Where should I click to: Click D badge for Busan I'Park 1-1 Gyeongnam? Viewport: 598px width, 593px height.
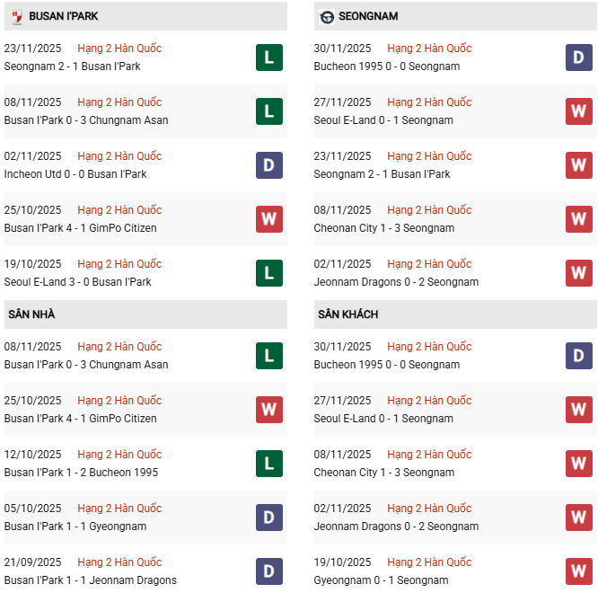(268, 518)
